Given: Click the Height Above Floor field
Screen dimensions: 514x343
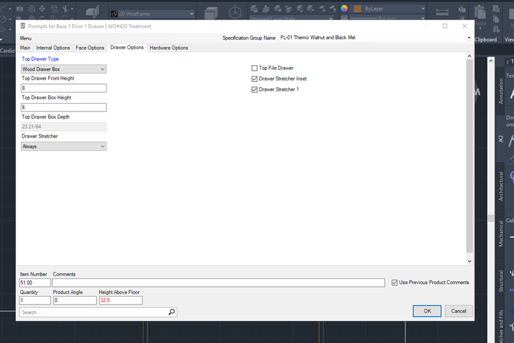Looking at the screenshot, I should click(121, 300).
